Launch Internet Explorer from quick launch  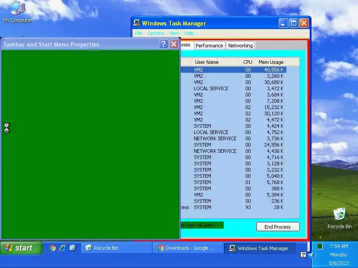[63, 248]
